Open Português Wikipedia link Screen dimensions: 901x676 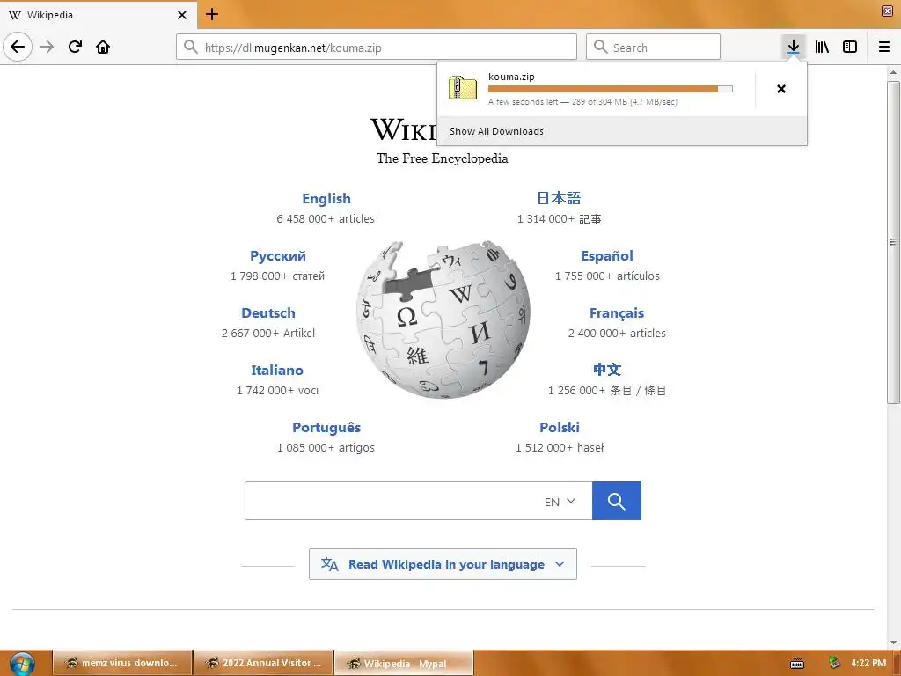pyautogui.click(x=326, y=427)
